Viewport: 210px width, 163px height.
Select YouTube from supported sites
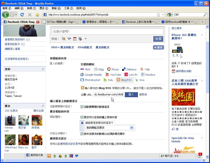(x=113, y=75)
